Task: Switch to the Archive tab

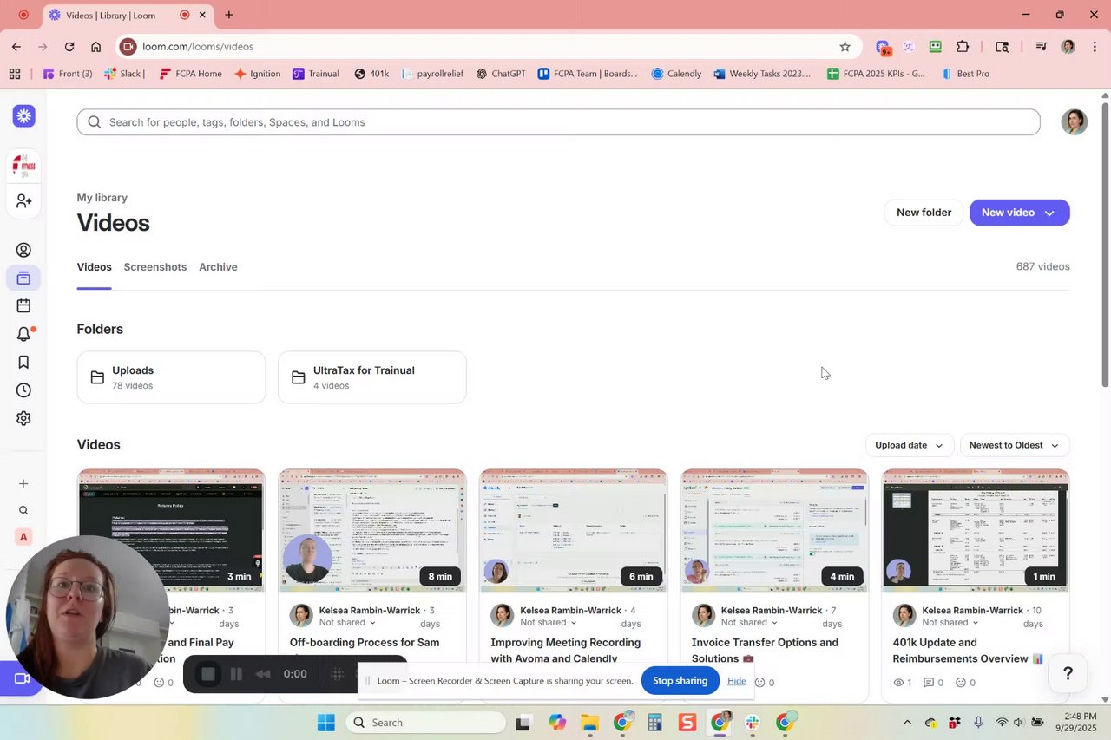Action: [218, 267]
